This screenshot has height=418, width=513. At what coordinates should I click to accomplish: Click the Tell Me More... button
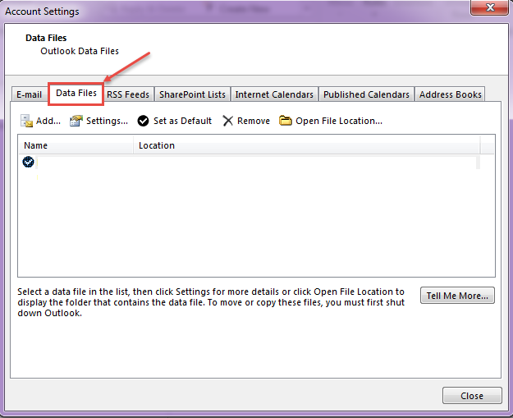[x=457, y=296]
